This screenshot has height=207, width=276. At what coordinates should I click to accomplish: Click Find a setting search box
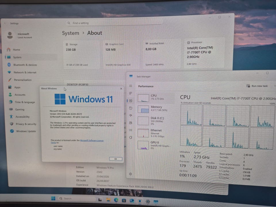[x=114, y=23]
